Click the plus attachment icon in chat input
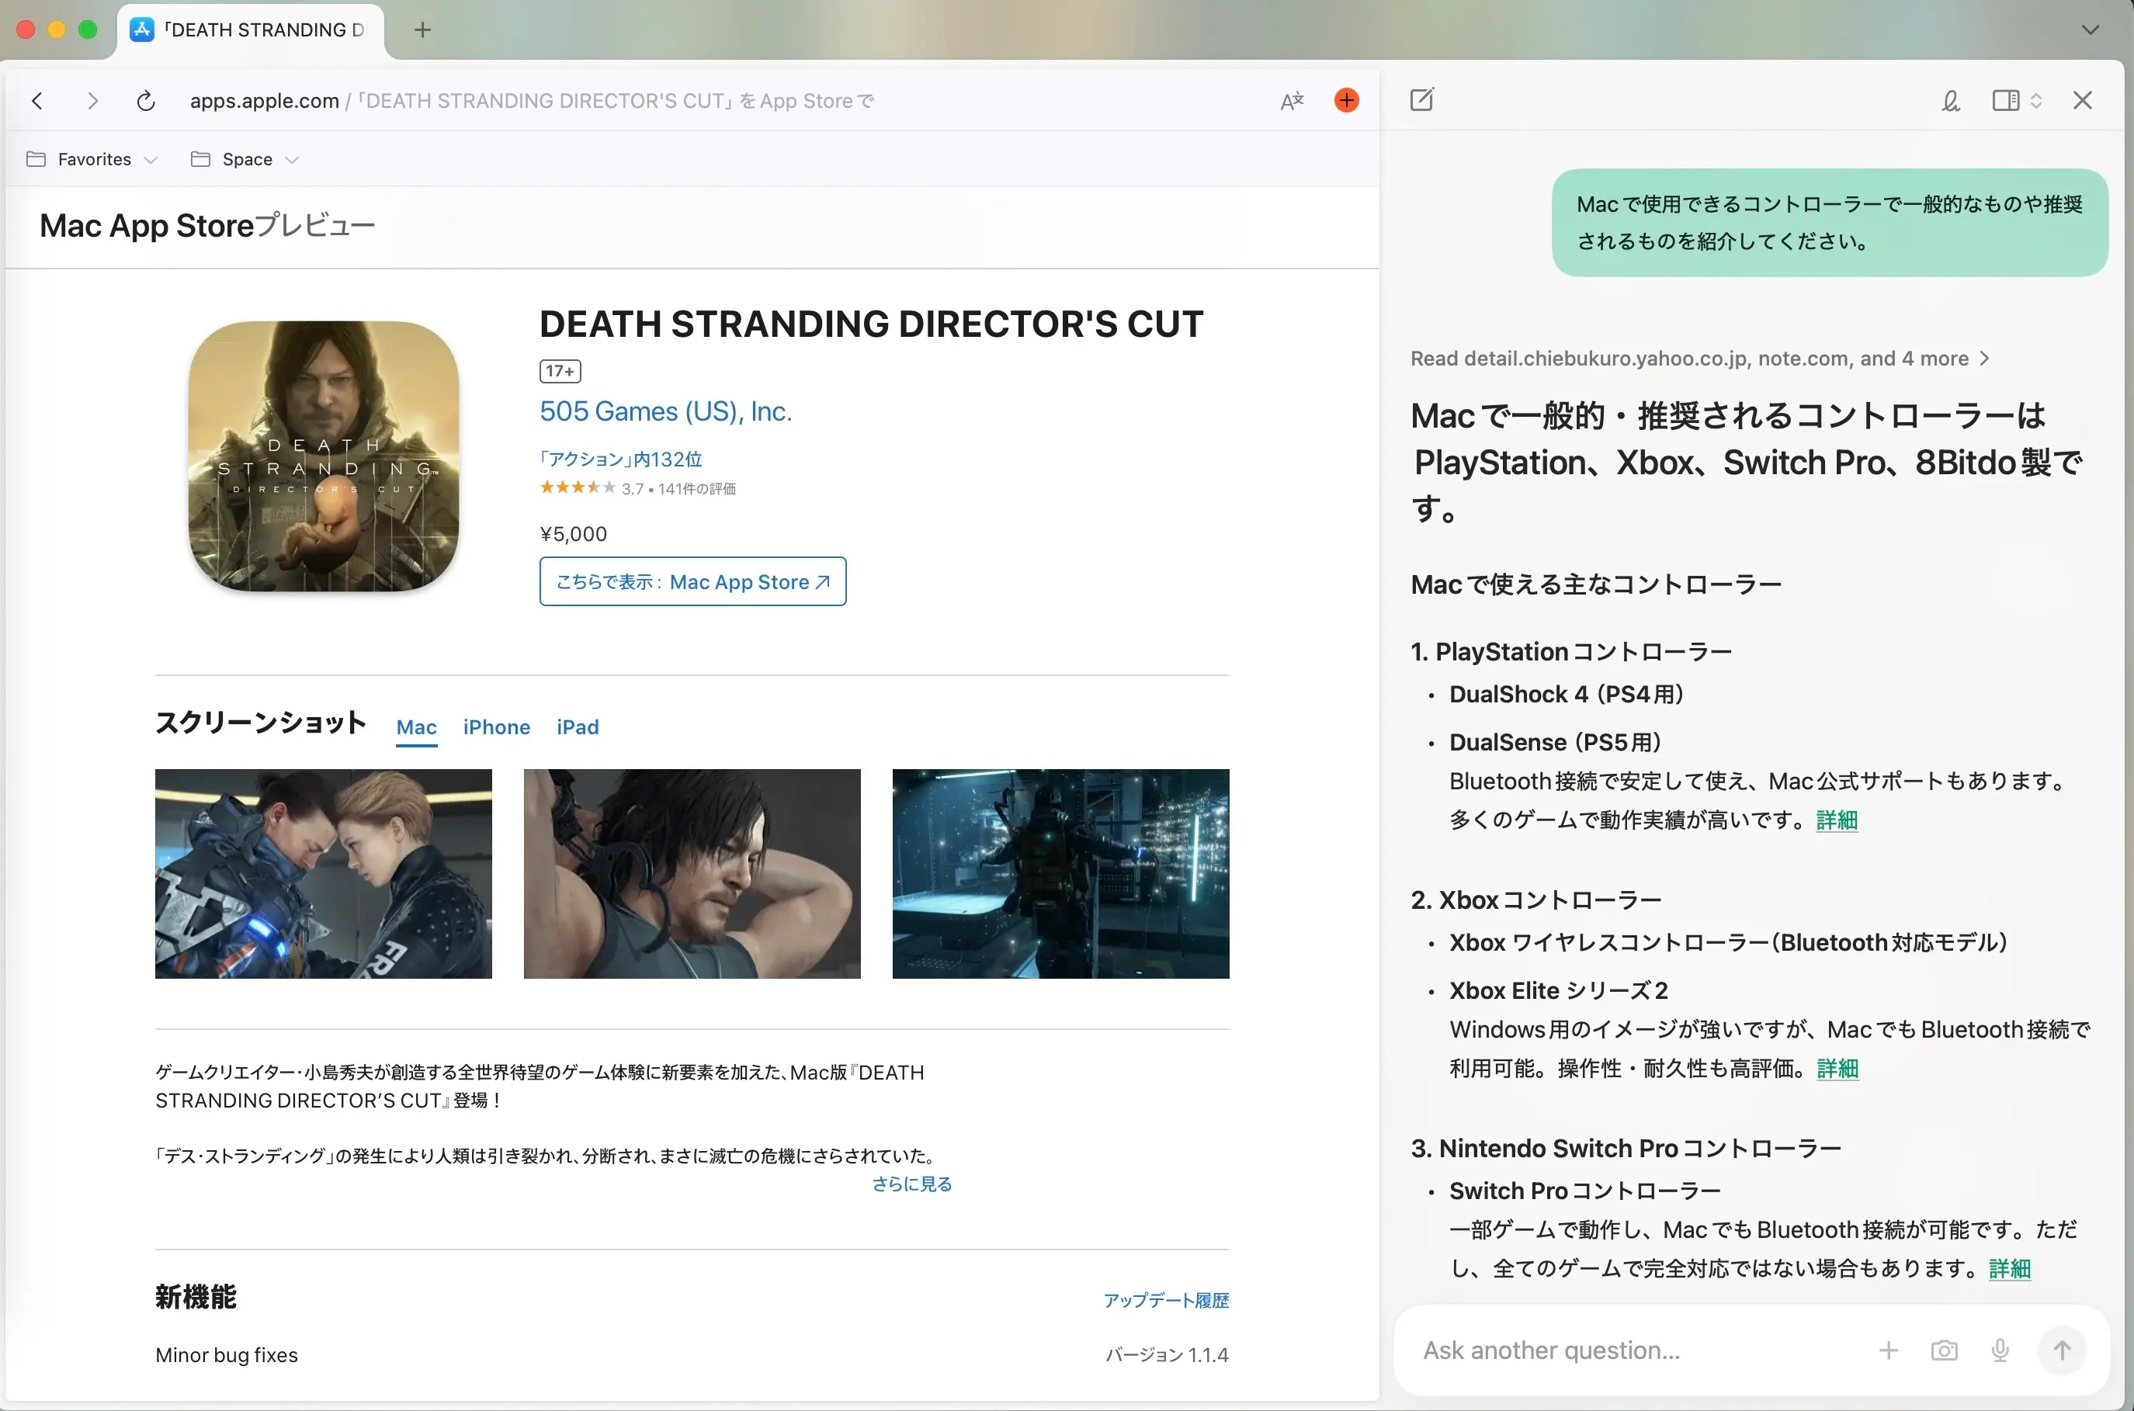 click(x=1889, y=1350)
